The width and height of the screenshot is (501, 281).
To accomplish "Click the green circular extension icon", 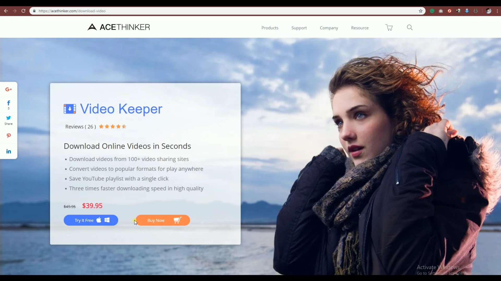I will (x=432, y=11).
